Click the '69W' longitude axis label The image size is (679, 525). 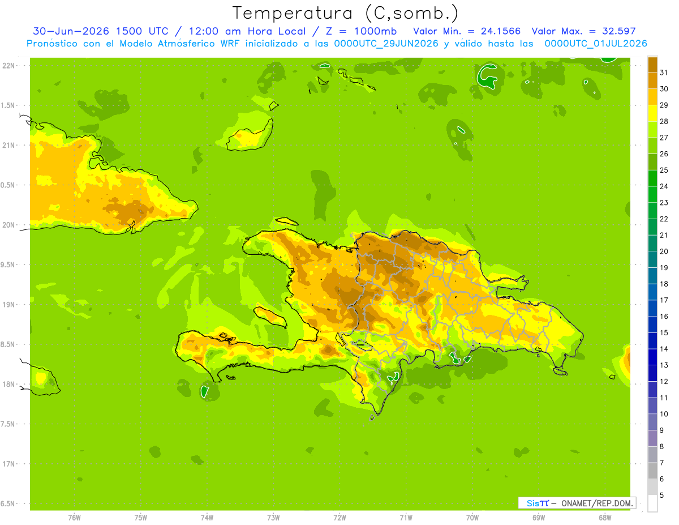click(539, 517)
